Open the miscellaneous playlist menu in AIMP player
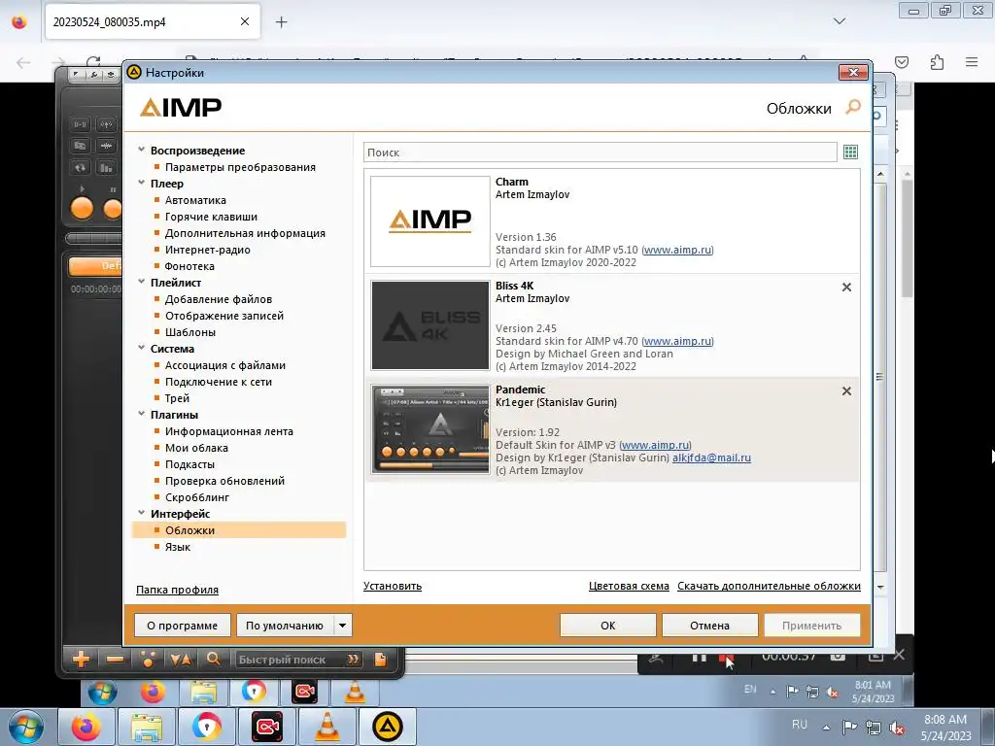The image size is (995, 746). coord(148,660)
